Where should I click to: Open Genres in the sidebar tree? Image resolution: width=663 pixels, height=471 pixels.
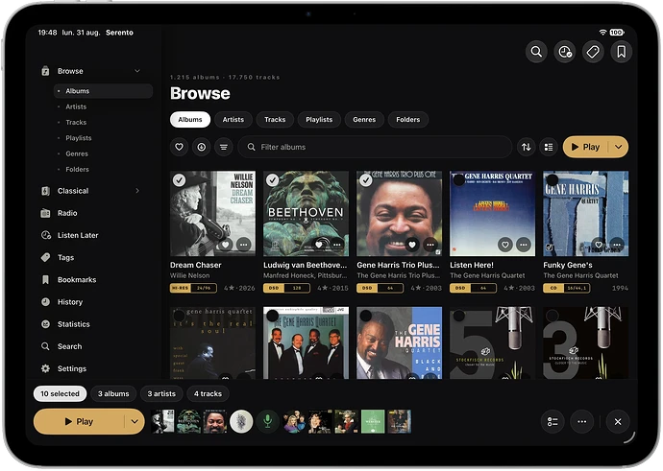pyautogui.click(x=77, y=153)
